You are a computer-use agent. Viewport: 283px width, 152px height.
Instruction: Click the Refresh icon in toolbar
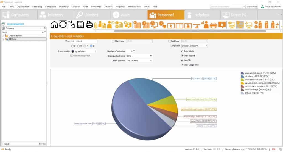coord(63,24)
